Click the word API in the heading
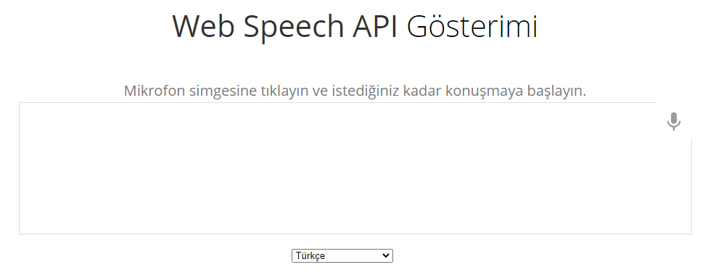This screenshot has width=708, height=275. [375, 26]
